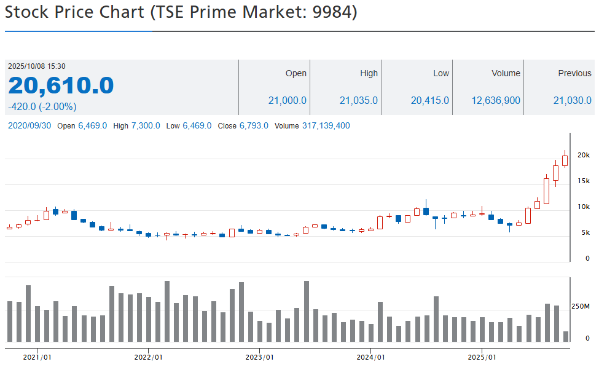Click the rightmost candlestick on the chart
599x367 pixels.
(x=565, y=160)
